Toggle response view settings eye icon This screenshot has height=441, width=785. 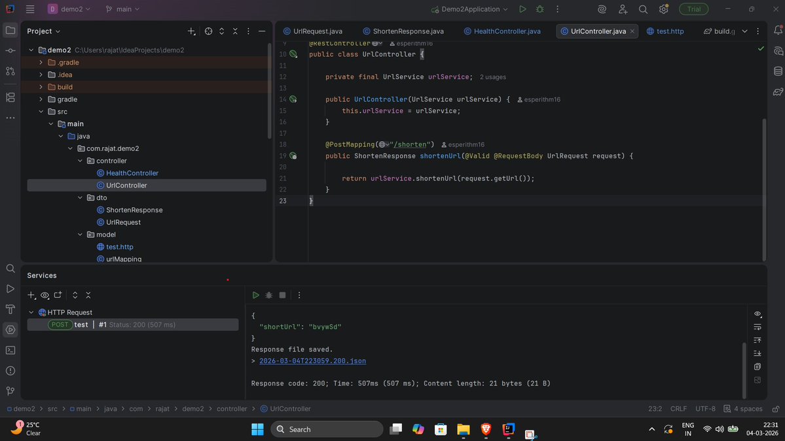point(758,314)
